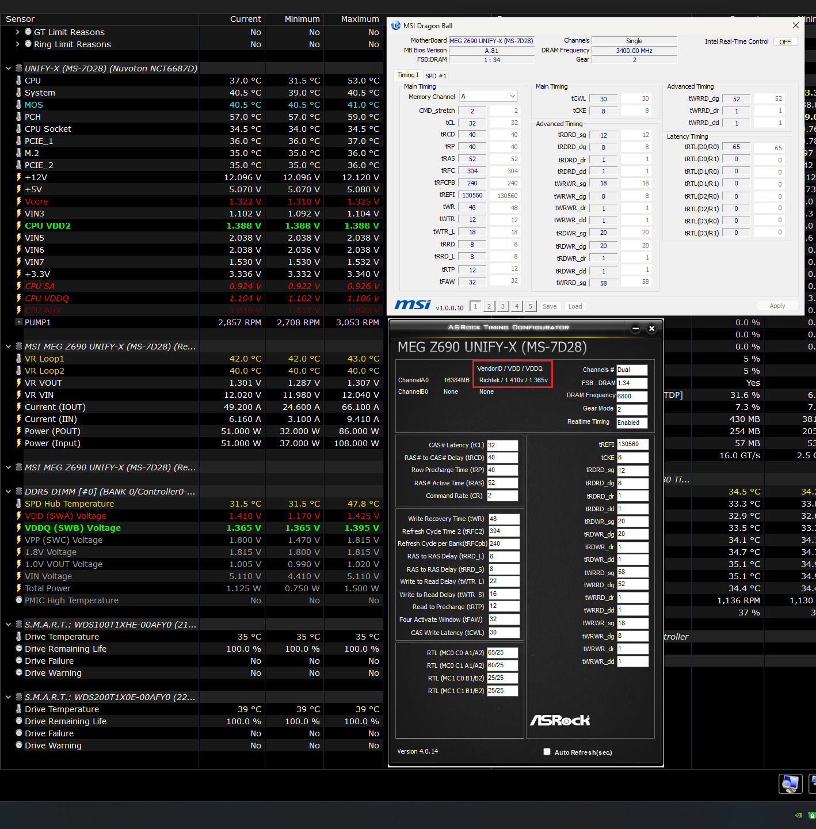816x829 pixels.
Task: Select the CPU SA voltage row
Action: (x=192, y=286)
